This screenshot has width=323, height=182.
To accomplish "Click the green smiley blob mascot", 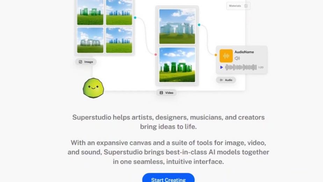I will tap(93, 88).
